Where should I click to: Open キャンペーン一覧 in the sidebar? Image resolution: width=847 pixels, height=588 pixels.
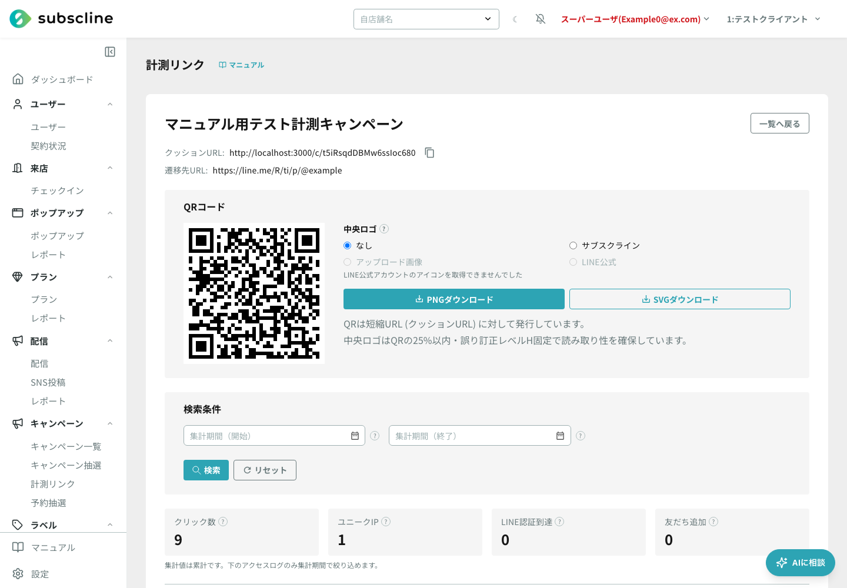point(66,446)
